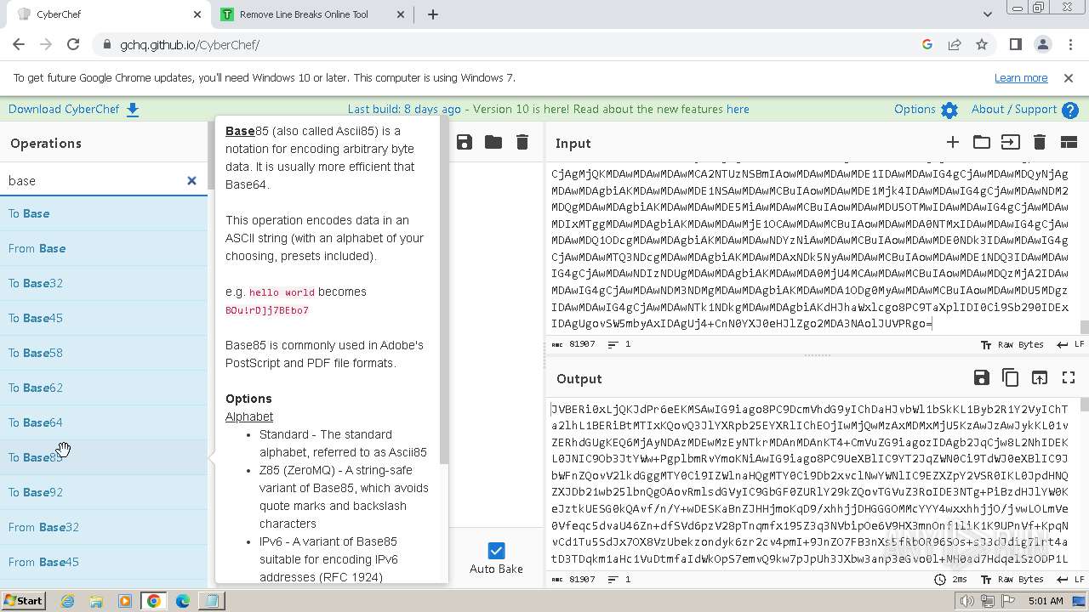The width and height of the screenshot is (1089, 612).
Task: Open input Raw Bytes encoding selector
Action: point(1012,344)
